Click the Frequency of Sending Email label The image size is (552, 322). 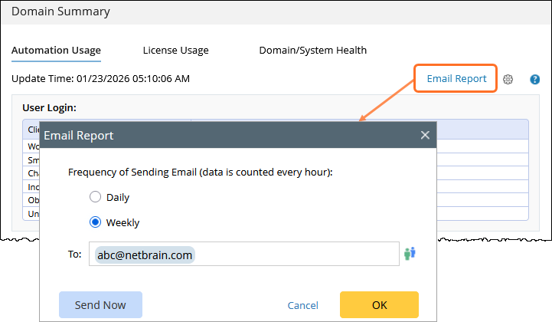click(x=200, y=172)
